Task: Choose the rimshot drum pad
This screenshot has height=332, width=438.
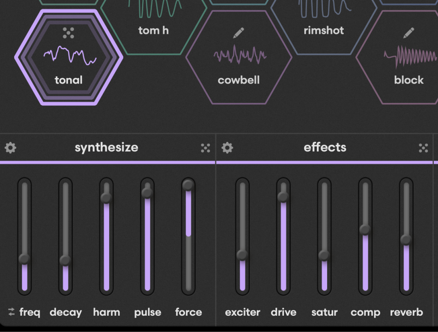Action: tap(324, 26)
